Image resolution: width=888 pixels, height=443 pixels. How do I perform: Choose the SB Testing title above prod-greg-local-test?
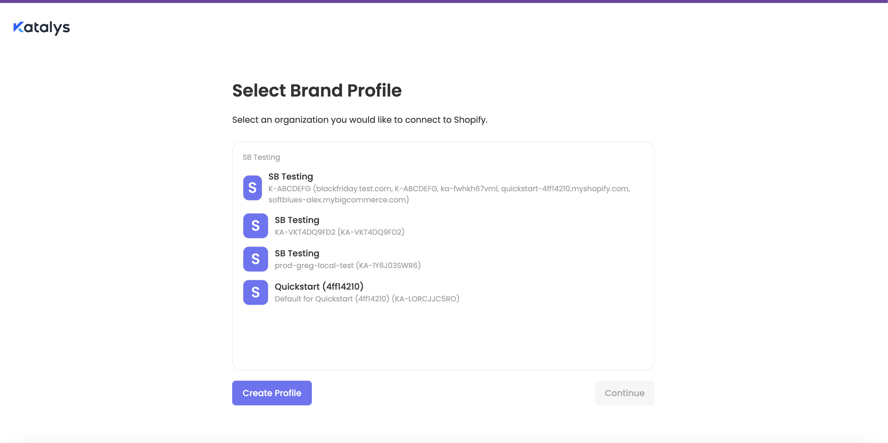click(297, 253)
